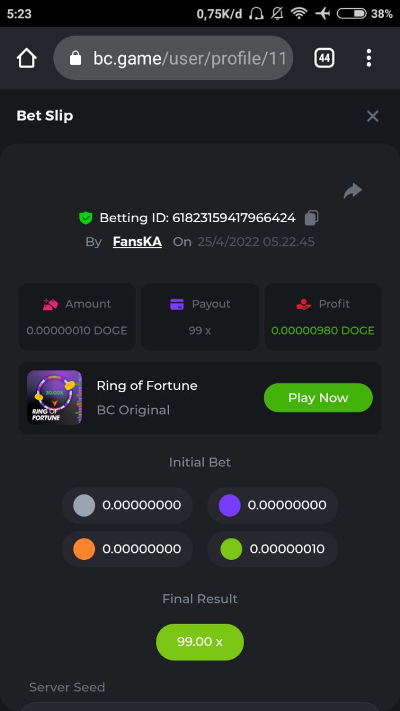
Task: Tap the purple color bet swatch
Action: click(229, 505)
